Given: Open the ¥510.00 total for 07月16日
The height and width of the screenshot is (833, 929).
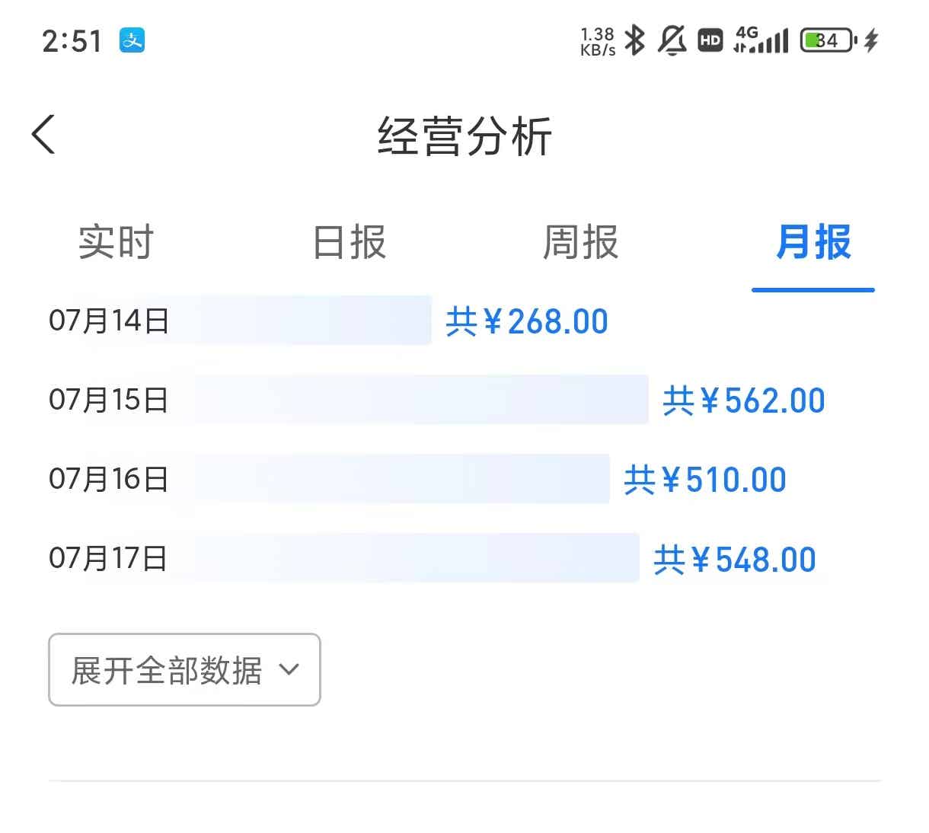Looking at the screenshot, I should 705,480.
